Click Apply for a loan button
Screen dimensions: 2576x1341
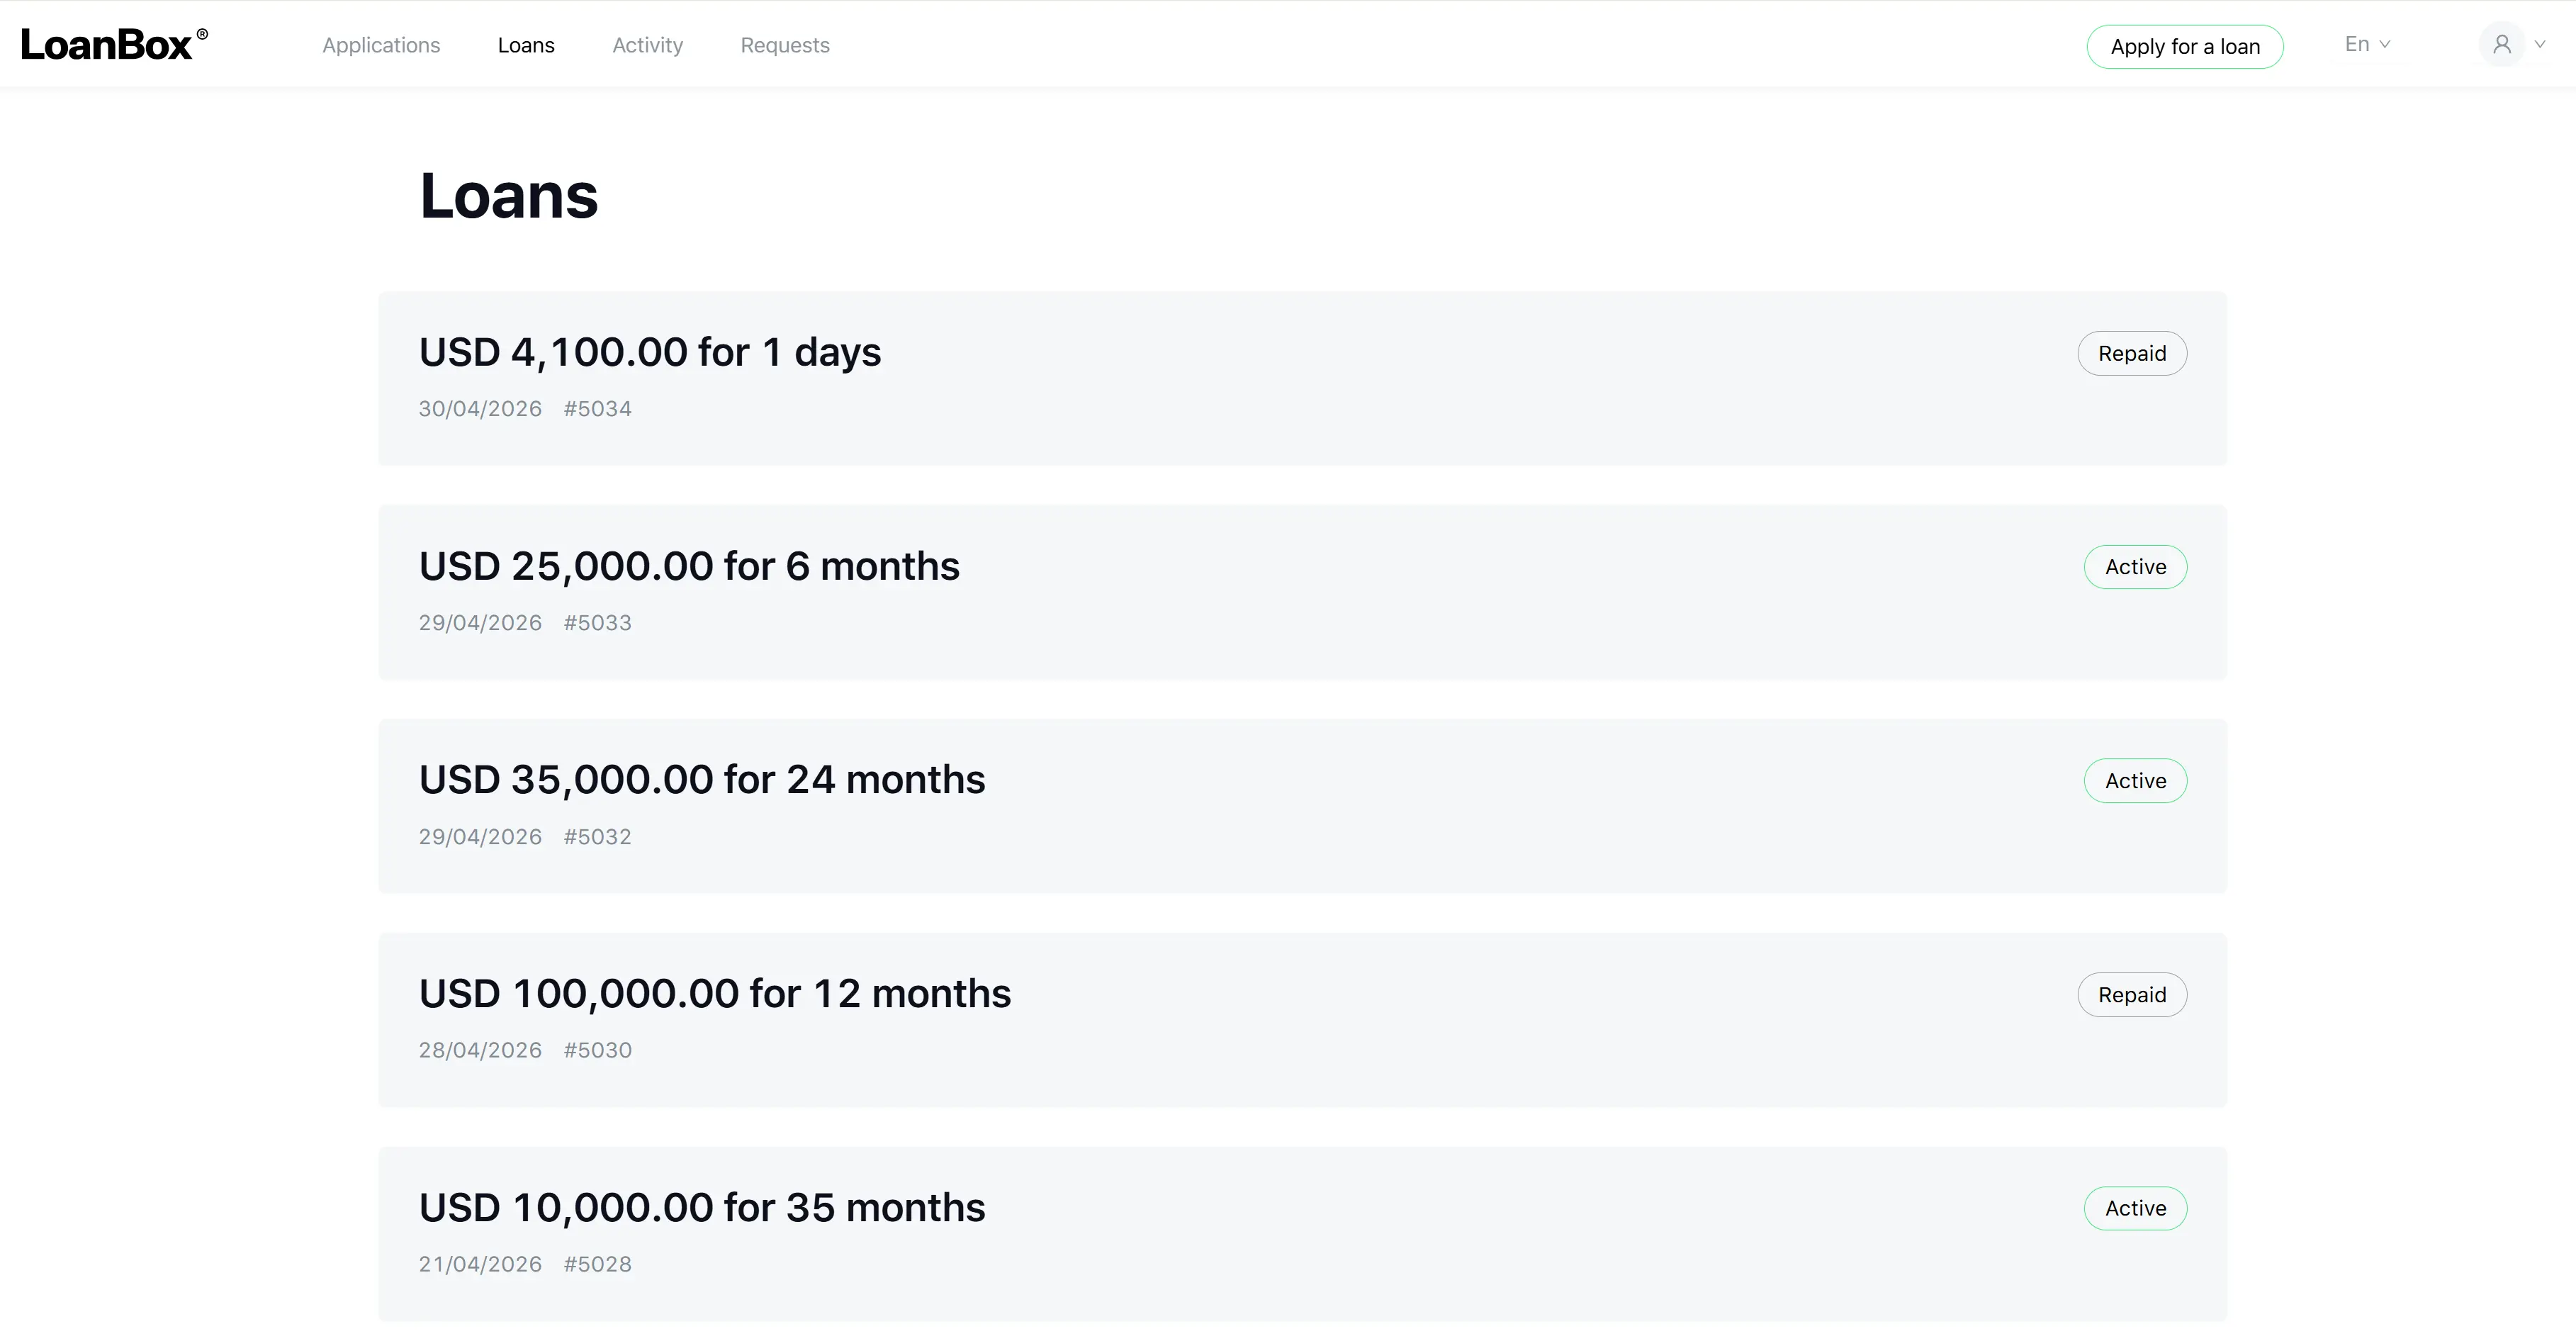2185,47
